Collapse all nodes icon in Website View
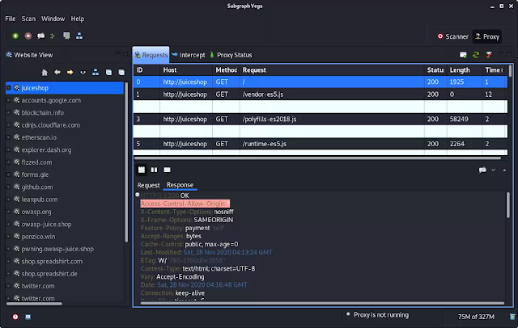This screenshot has width=518, height=328. click(x=121, y=72)
